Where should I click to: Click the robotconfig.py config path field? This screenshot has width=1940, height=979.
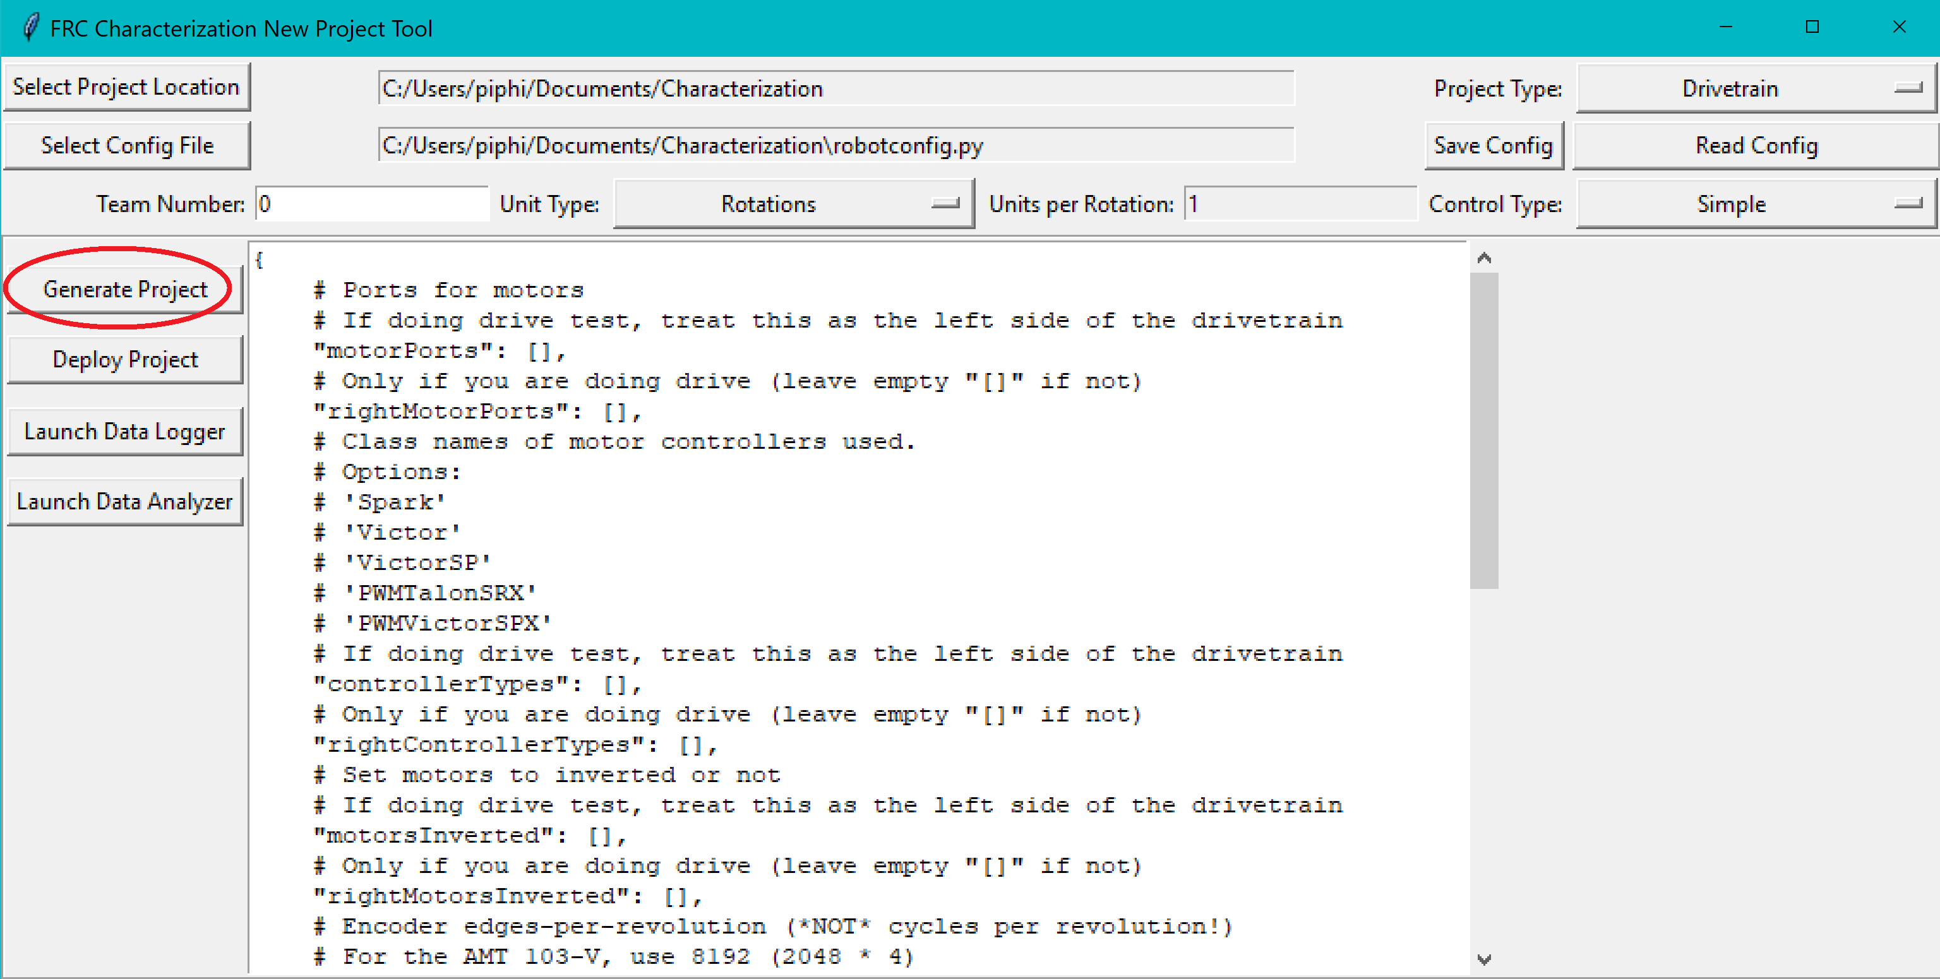[x=836, y=145]
